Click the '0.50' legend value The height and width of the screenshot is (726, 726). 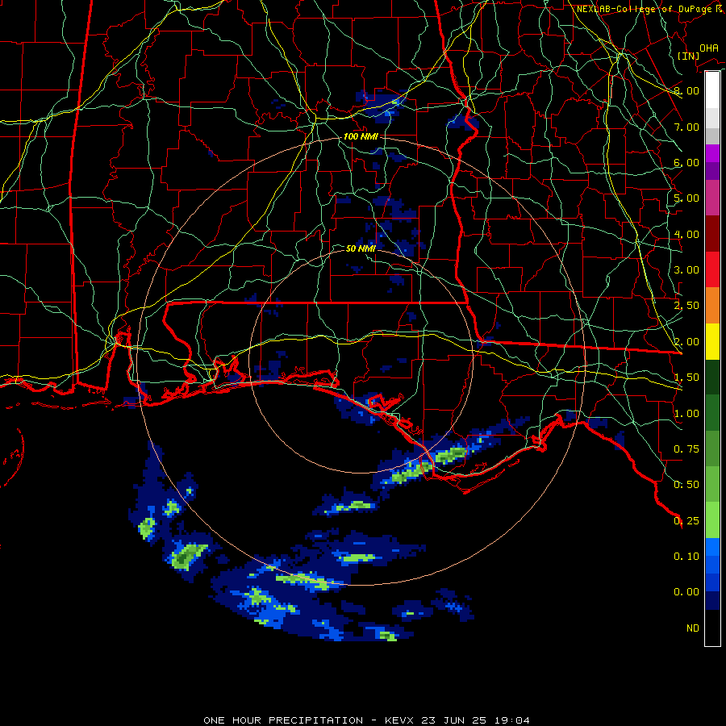click(x=686, y=485)
